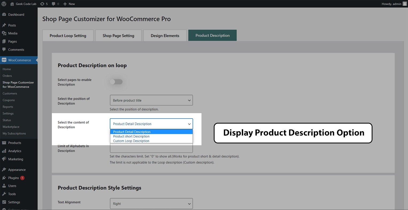
Task: Toggle the enable Description switch
Action: [116, 82]
